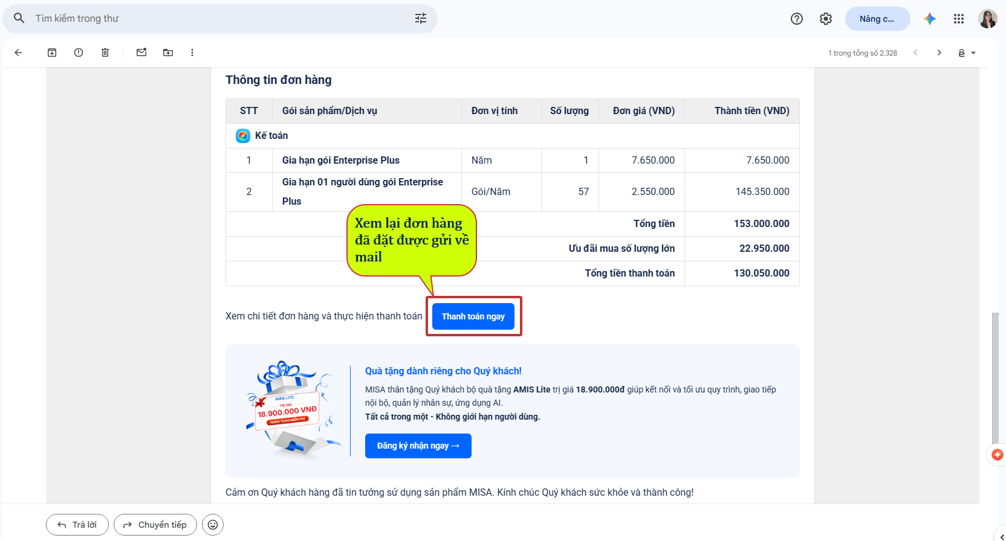Go to the older email arrow

pos(939,53)
